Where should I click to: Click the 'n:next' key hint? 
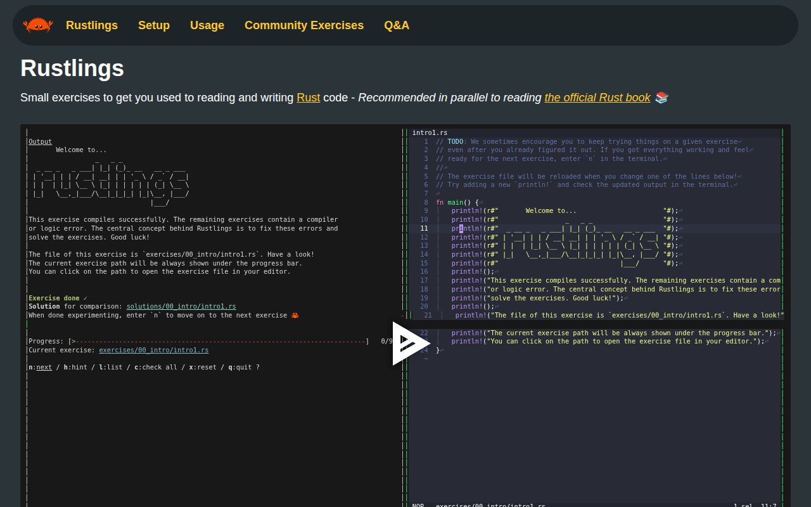(x=41, y=367)
